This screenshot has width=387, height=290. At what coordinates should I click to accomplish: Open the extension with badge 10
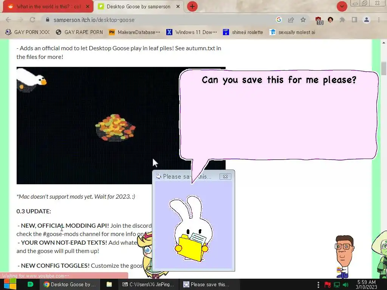point(319,20)
